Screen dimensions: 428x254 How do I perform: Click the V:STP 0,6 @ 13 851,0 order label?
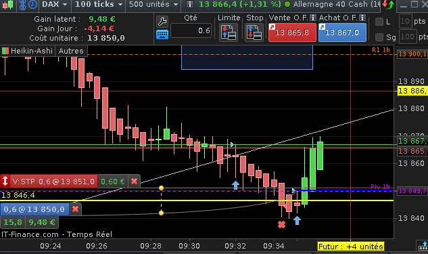pyautogui.click(x=53, y=182)
